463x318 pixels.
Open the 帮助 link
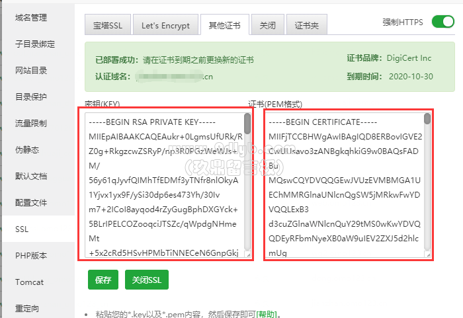[x=267, y=314]
